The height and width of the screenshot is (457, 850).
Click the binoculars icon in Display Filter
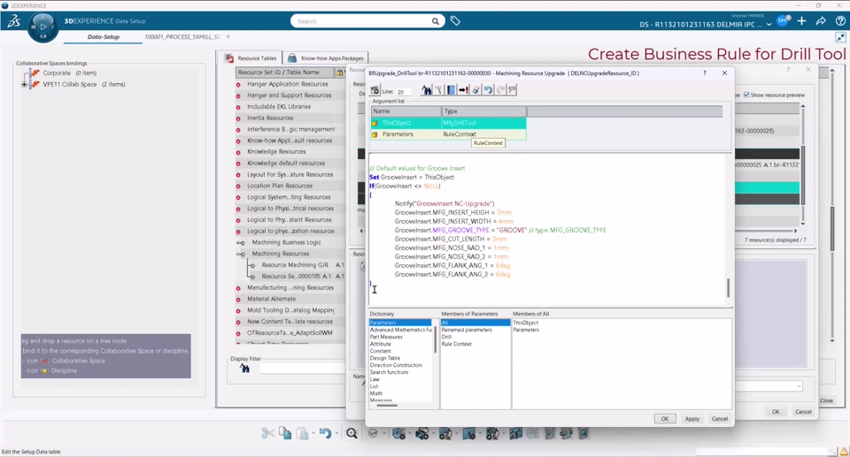point(244,369)
